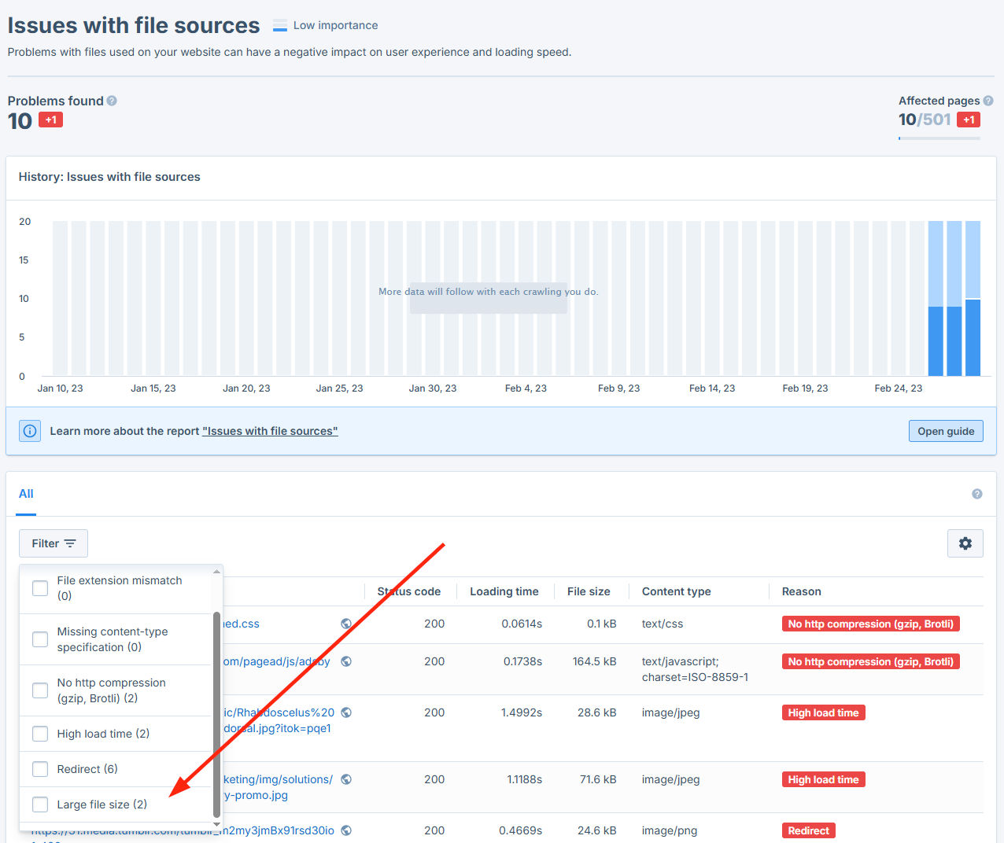Click globe icon in the 164.5 kB row
Viewport: 1004px width, 843px height.
click(x=346, y=661)
